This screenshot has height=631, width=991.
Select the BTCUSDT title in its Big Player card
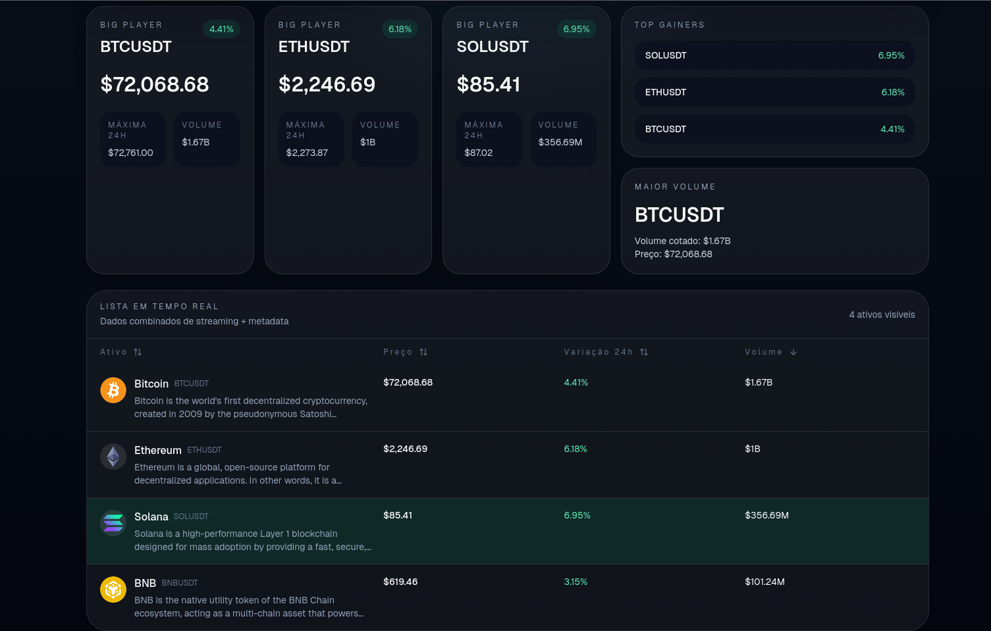136,47
